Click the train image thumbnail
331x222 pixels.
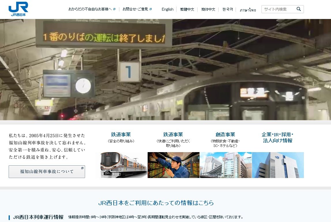coord(121,165)
